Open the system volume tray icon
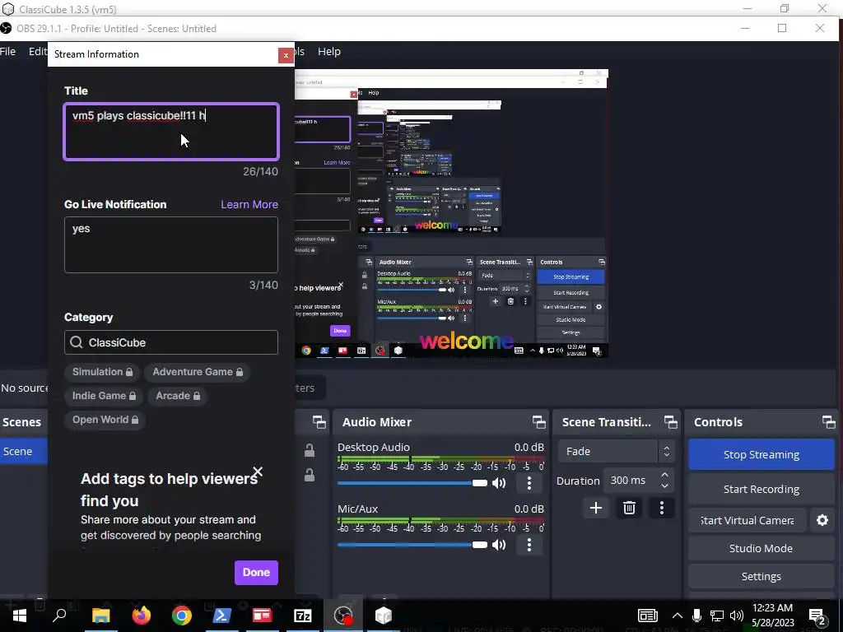Screen dimensions: 843x632 coord(737,616)
